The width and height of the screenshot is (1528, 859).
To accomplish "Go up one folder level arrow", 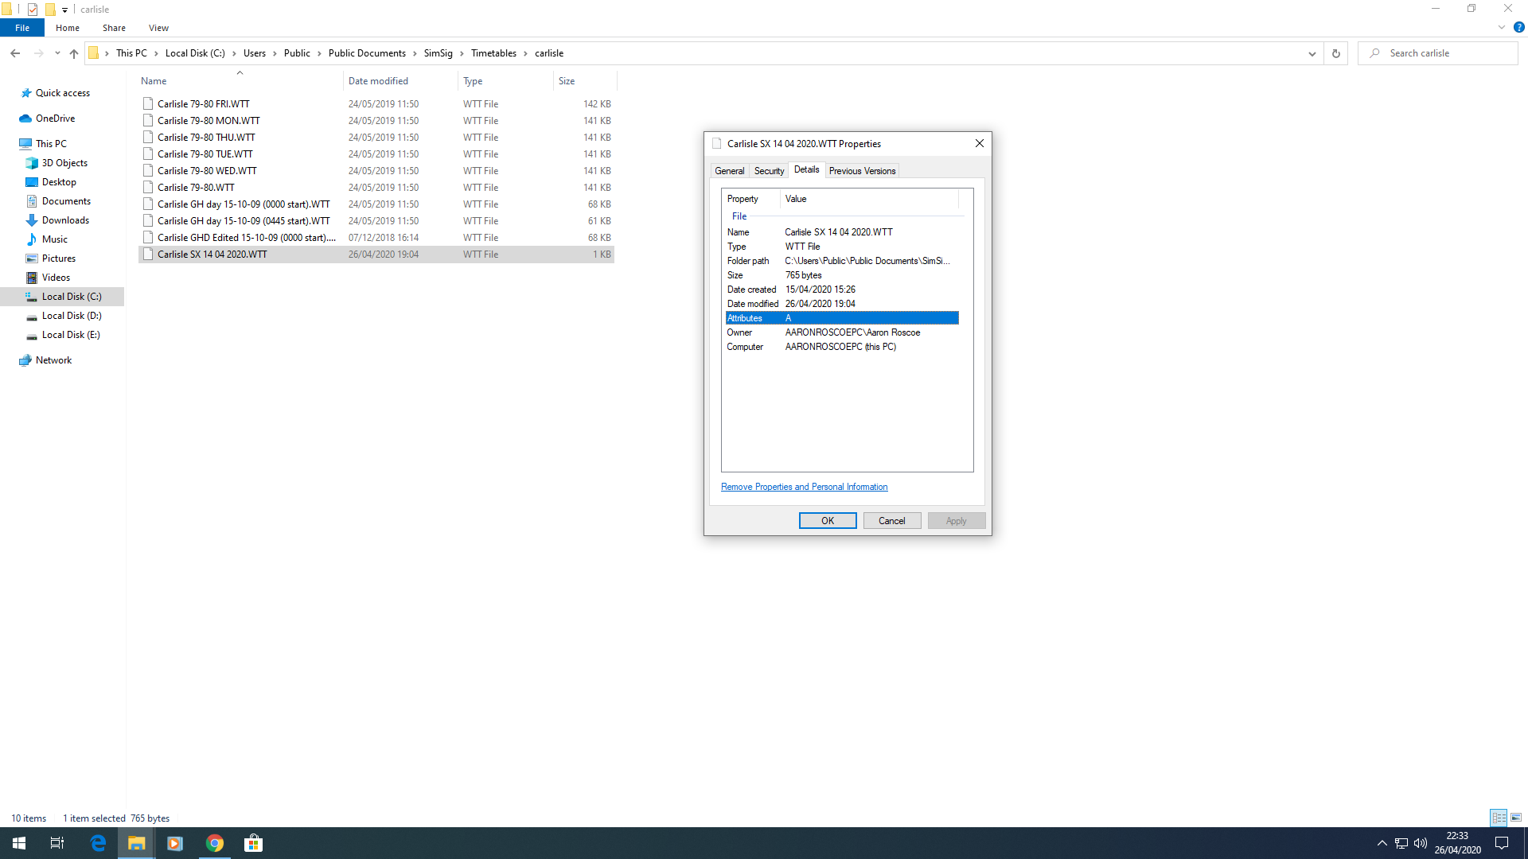I will click(74, 53).
